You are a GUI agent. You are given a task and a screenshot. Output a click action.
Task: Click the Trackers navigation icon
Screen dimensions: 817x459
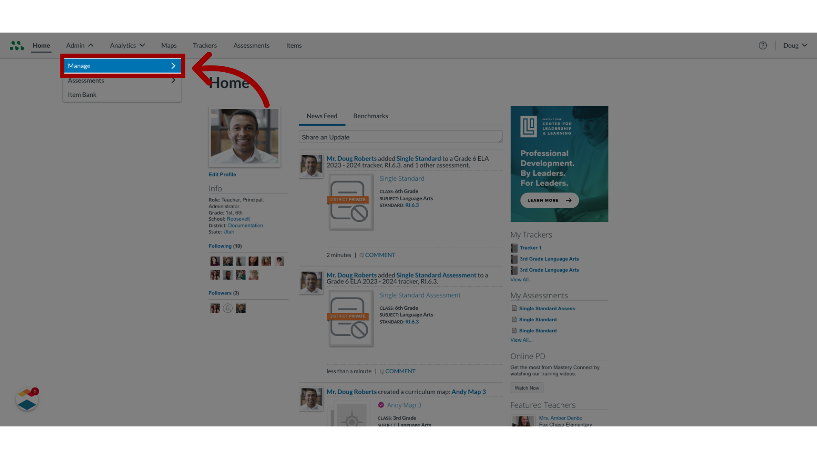click(x=204, y=45)
